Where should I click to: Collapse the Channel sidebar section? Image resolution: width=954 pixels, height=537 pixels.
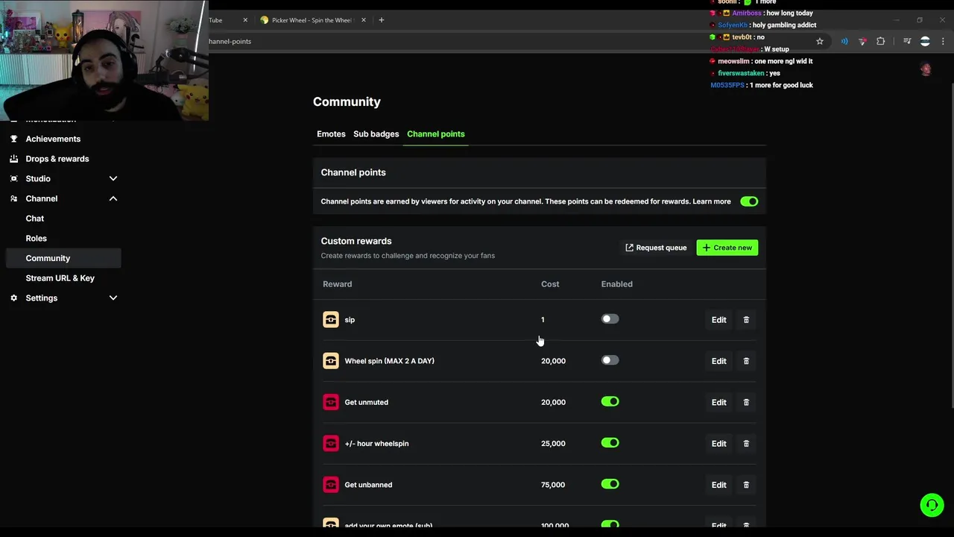pos(113,198)
